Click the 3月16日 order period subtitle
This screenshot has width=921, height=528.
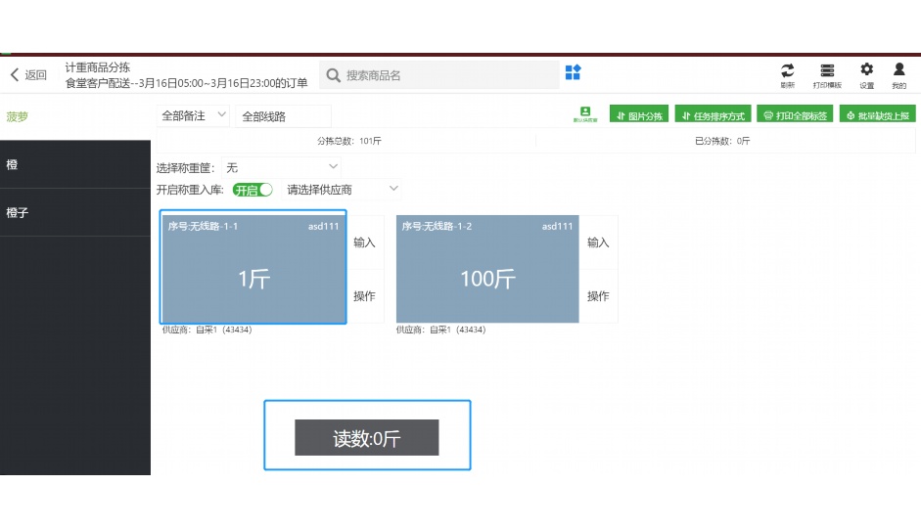(186, 83)
